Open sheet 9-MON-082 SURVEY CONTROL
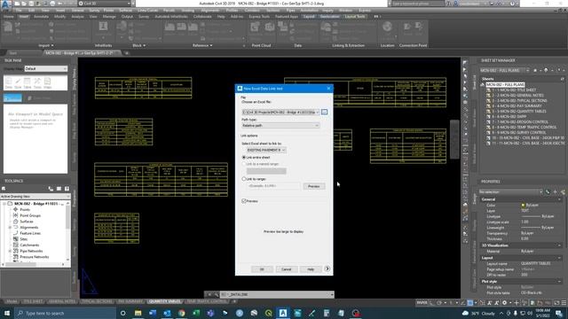Viewport: 568px width, 319px height. 518,133
